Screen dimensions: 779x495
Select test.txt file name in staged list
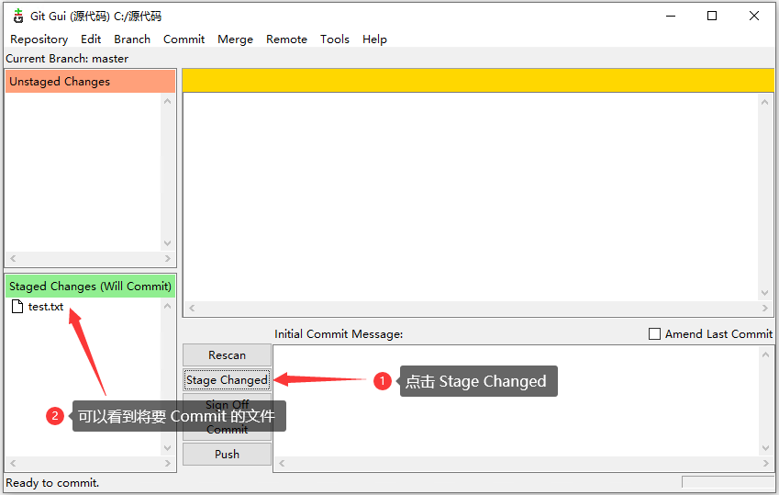pos(46,307)
